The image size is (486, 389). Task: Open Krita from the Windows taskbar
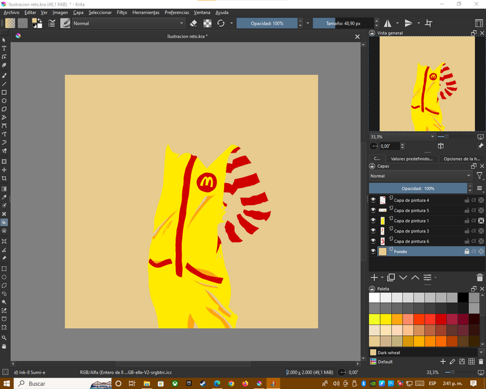click(x=259, y=383)
